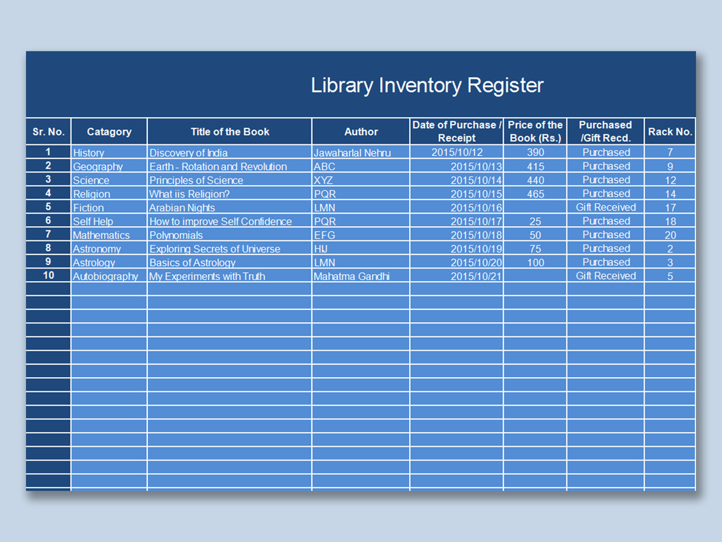722x542 pixels.
Task: Select serial number 10 cell
Action: 48,276
